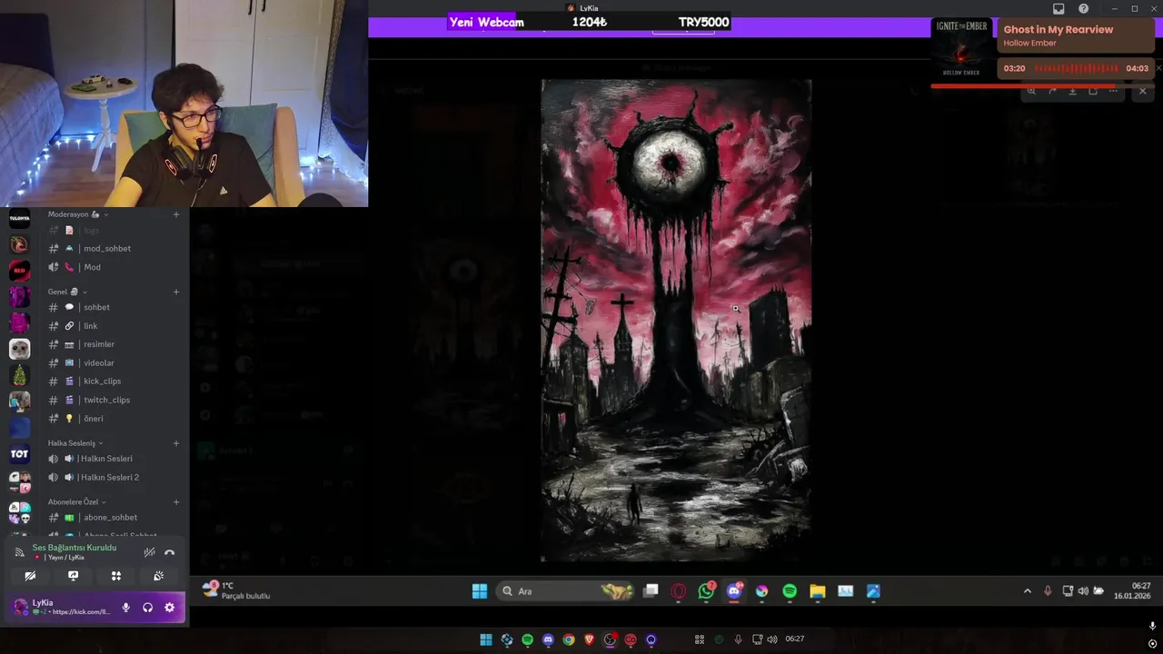Collapse the Halka Sesleniş category
Image resolution: width=1163 pixels, height=654 pixels.
75,443
